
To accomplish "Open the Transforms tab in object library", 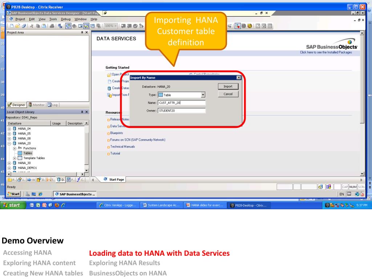I will coord(50,180).
